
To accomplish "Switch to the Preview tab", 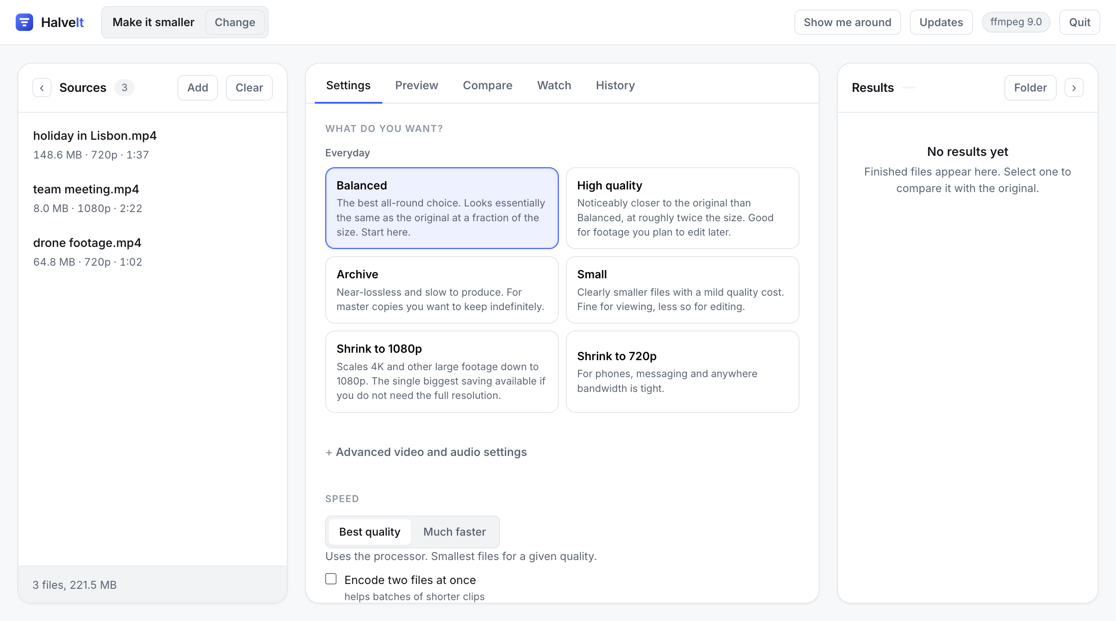I will [x=416, y=85].
